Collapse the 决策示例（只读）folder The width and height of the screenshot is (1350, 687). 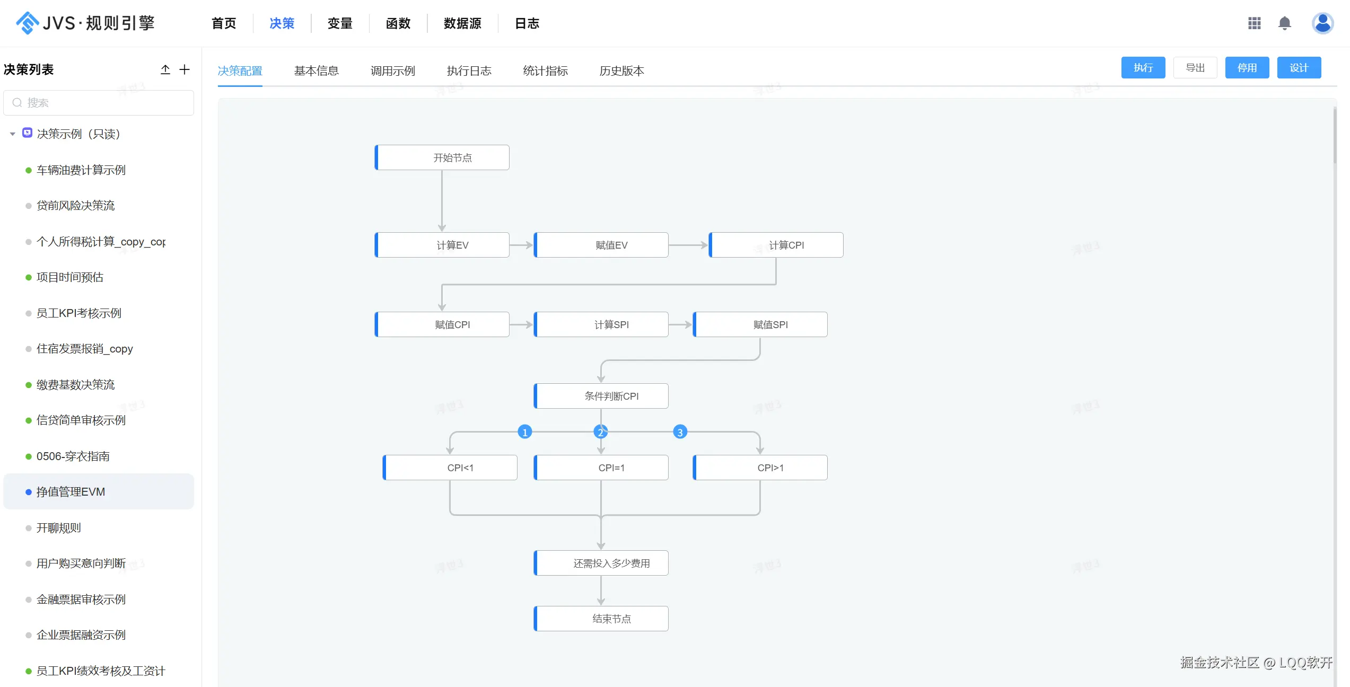pyautogui.click(x=13, y=134)
